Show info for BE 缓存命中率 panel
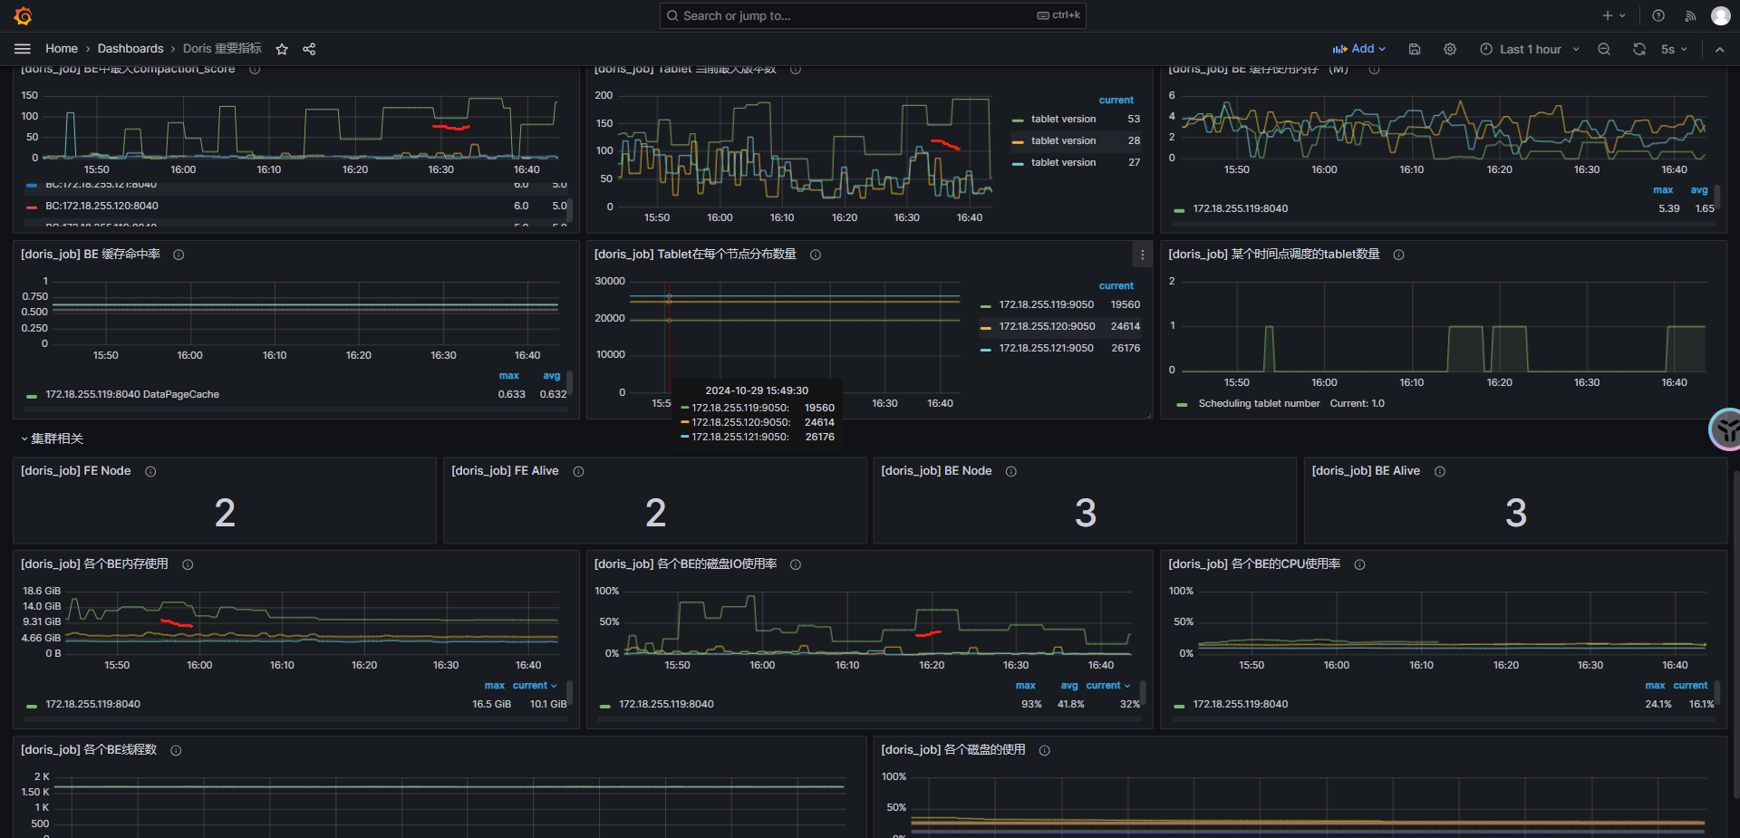Image resolution: width=1740 pixels, height=838 pixels. click(x=179, y=255)
